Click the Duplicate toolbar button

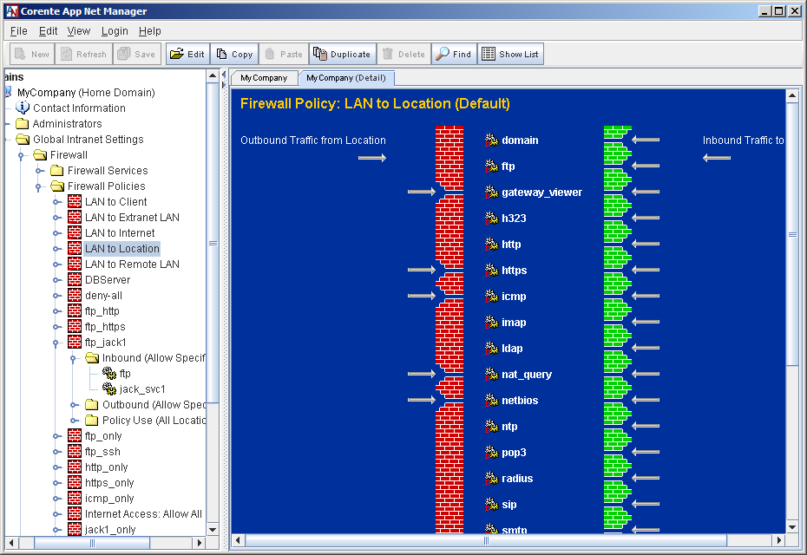point(342,54)
